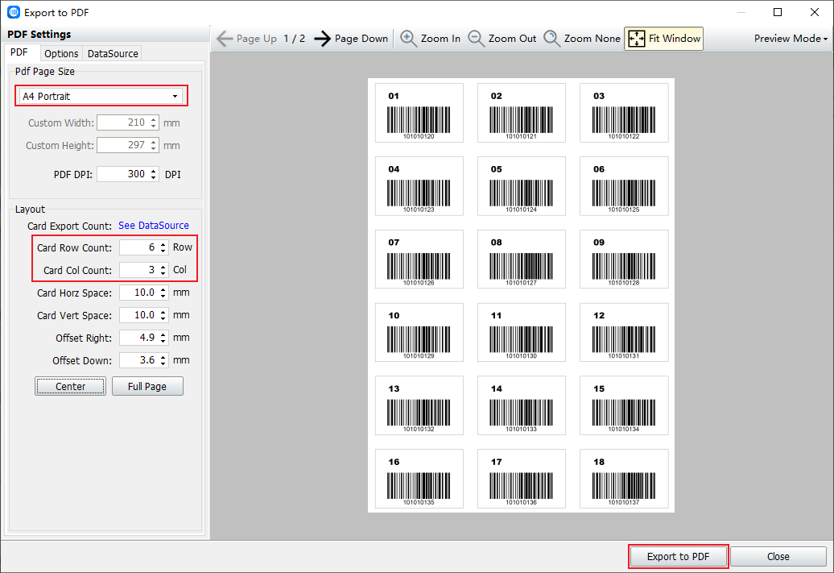
Task: Click barcode card 18 in preview
Action: (x=624, y=479)
